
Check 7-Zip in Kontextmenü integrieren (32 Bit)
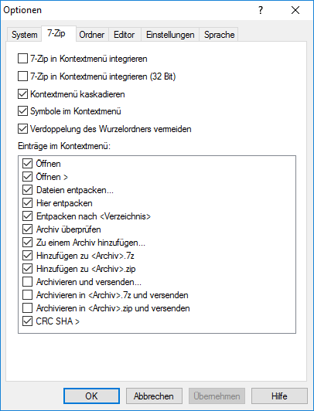(x=22, y=76)
